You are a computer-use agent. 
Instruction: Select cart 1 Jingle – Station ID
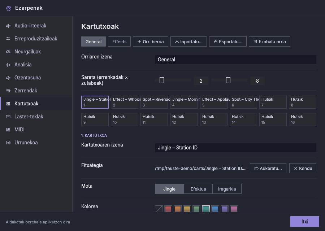click(95, 102)
